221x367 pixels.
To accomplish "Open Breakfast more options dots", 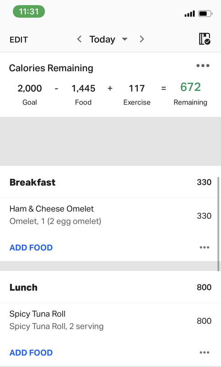I will point(205,247).
